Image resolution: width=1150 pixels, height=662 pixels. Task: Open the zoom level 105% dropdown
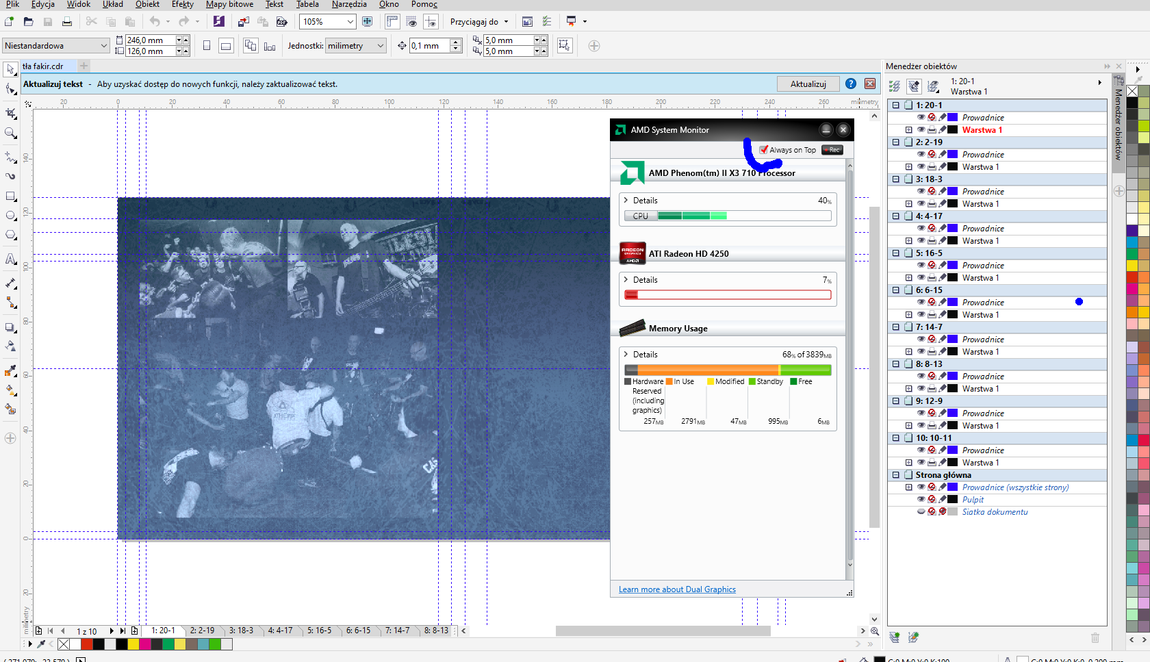tap(350, 22)
